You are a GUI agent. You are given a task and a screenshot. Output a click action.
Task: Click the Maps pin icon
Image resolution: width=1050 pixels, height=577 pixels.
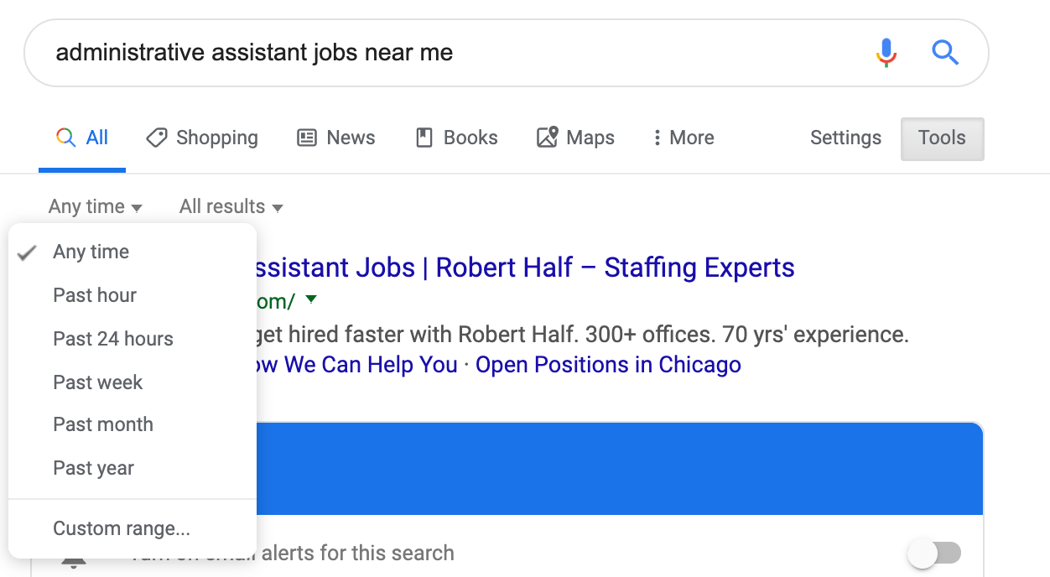(548, 138)
